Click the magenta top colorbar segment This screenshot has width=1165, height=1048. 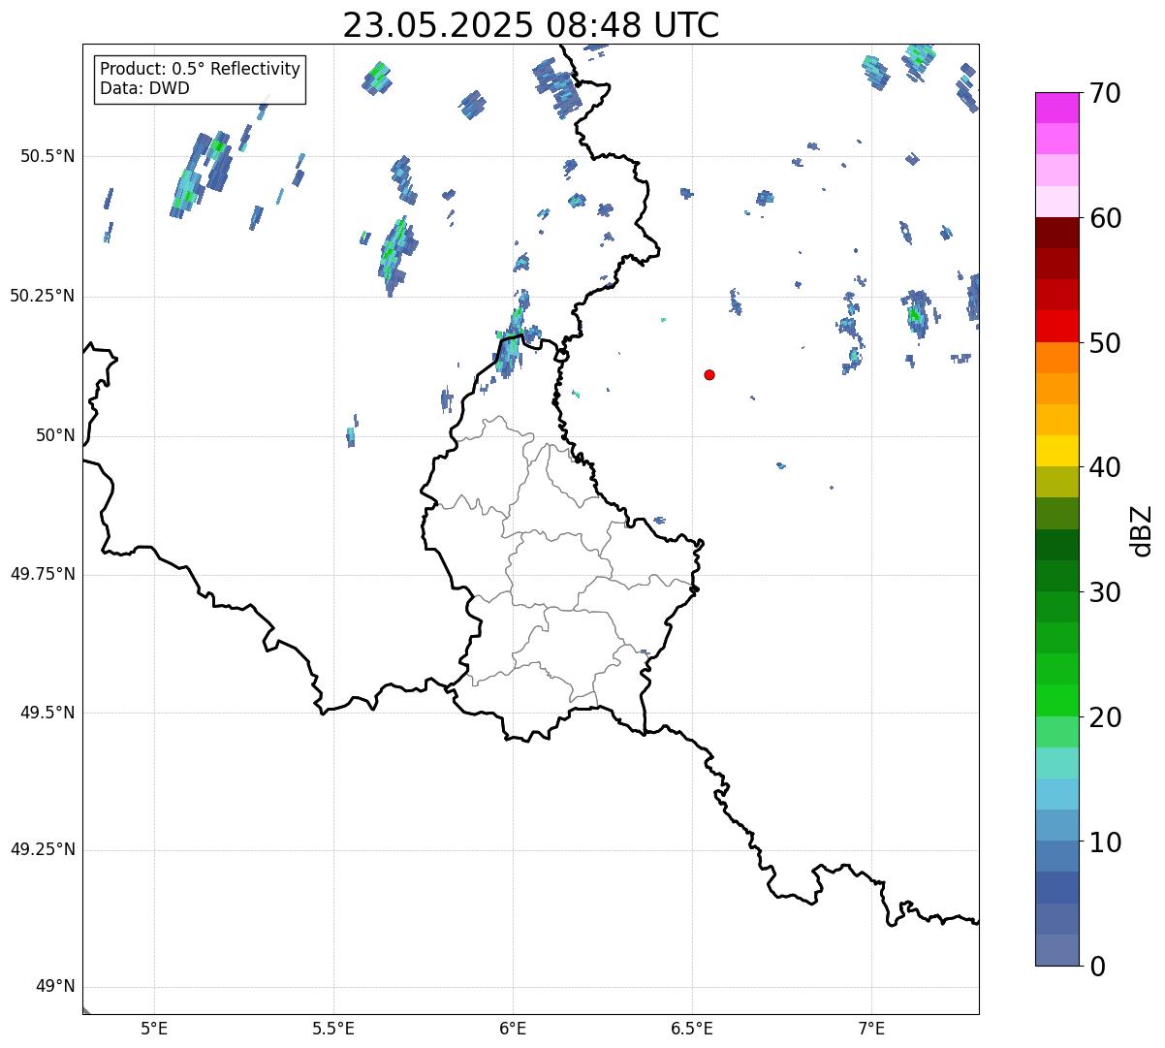click(x=1056, y=108)
